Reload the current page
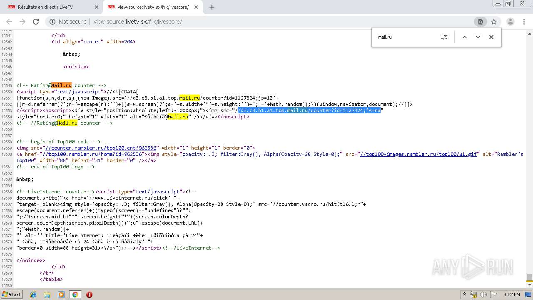Image resolution: width=533 pixels, height=300 pixels. pyautogui.click(x=36, y=22)
